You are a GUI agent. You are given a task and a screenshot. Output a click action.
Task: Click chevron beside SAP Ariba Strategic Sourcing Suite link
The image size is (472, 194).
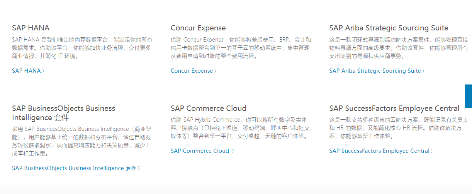point(423,71)
